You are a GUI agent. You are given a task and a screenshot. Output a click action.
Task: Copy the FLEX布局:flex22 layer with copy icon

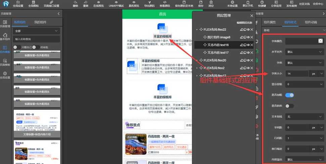pyautogui.click(x=245, y=30)
